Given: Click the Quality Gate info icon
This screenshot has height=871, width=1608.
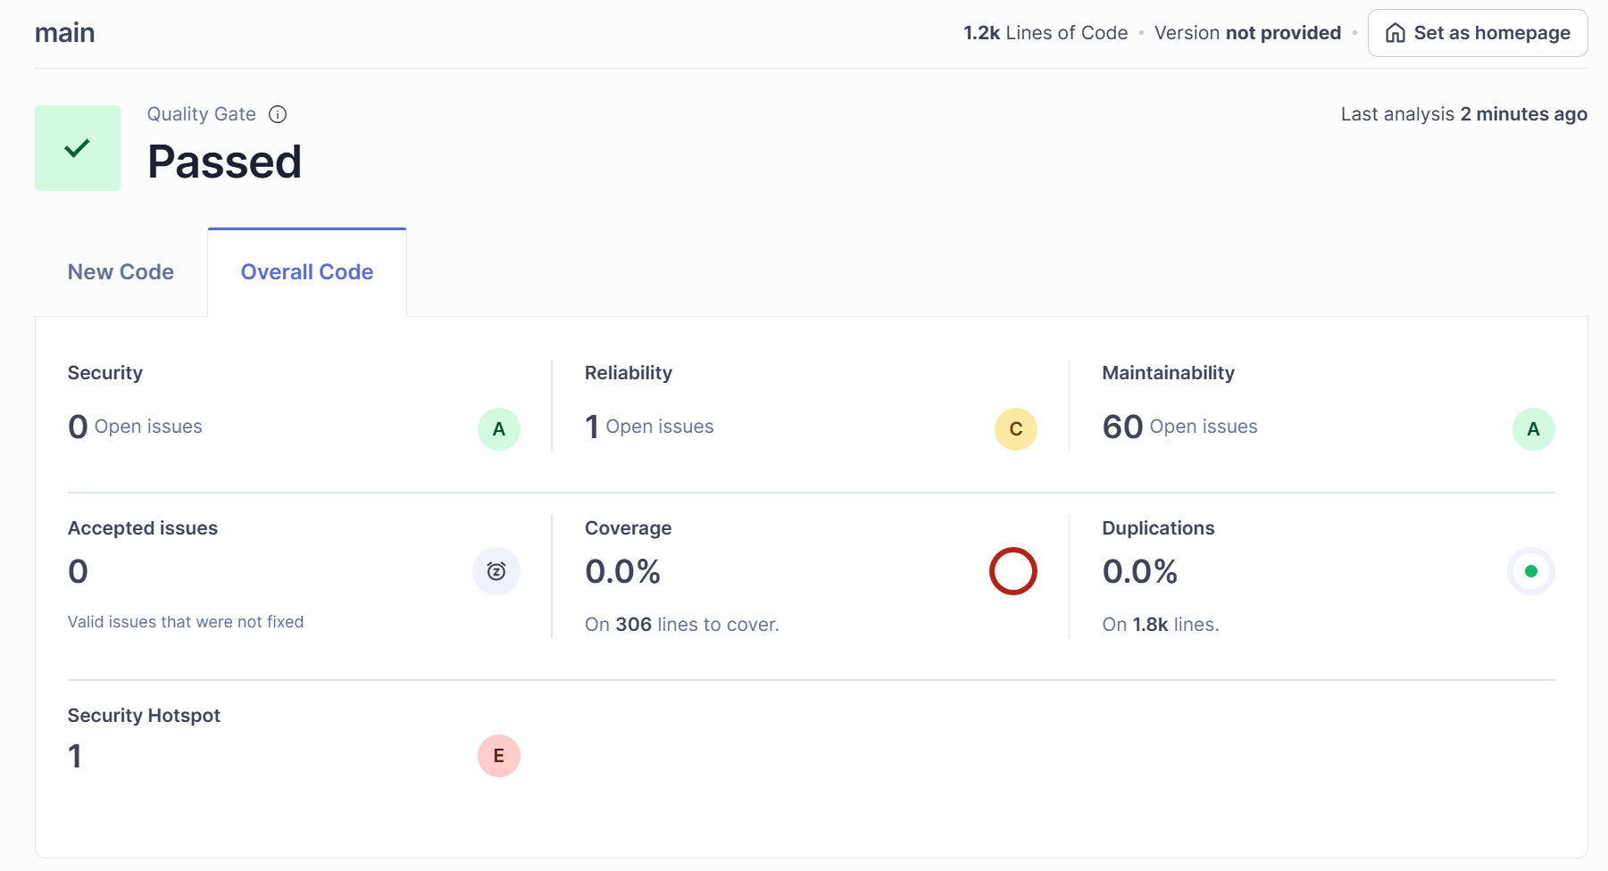Looking at the screenshot, I should coord(278,114).
